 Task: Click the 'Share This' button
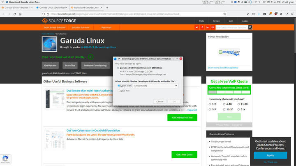click(70, 66)
